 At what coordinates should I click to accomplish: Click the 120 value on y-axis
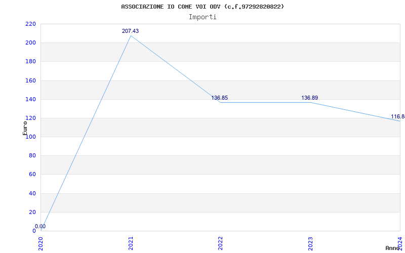tap(30, 118)
